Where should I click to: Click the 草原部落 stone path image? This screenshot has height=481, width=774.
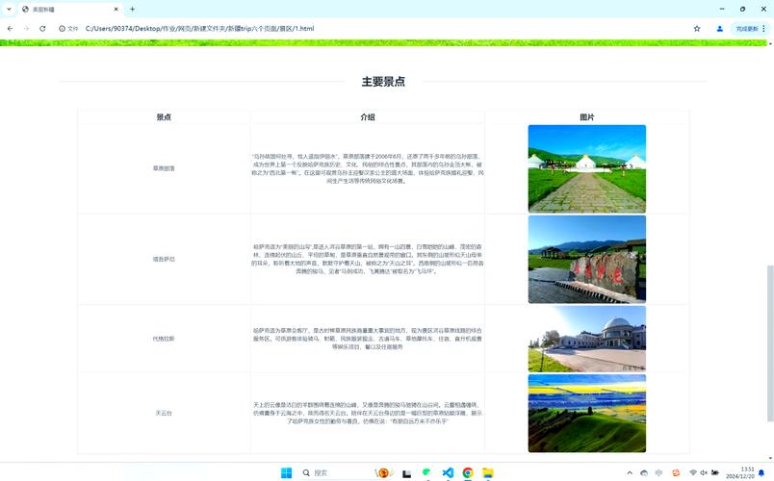pyautogui.click(x=586, y=168)
